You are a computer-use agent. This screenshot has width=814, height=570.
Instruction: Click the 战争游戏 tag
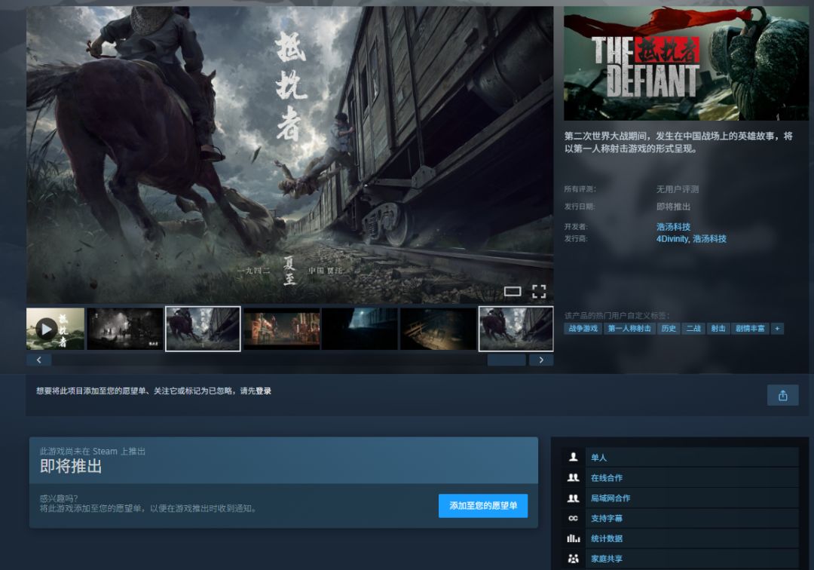point(583,329)
